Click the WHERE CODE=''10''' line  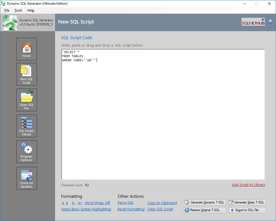pyautogui.click(x=79, y=60)
